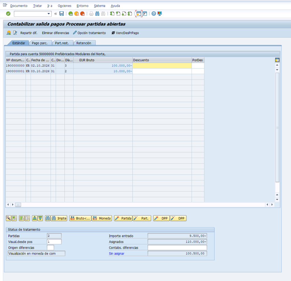Image resolution: width=291 pixels, height=281 pixels.
Task: Open Help via the question mark icon
Action: tap(154, 14)
